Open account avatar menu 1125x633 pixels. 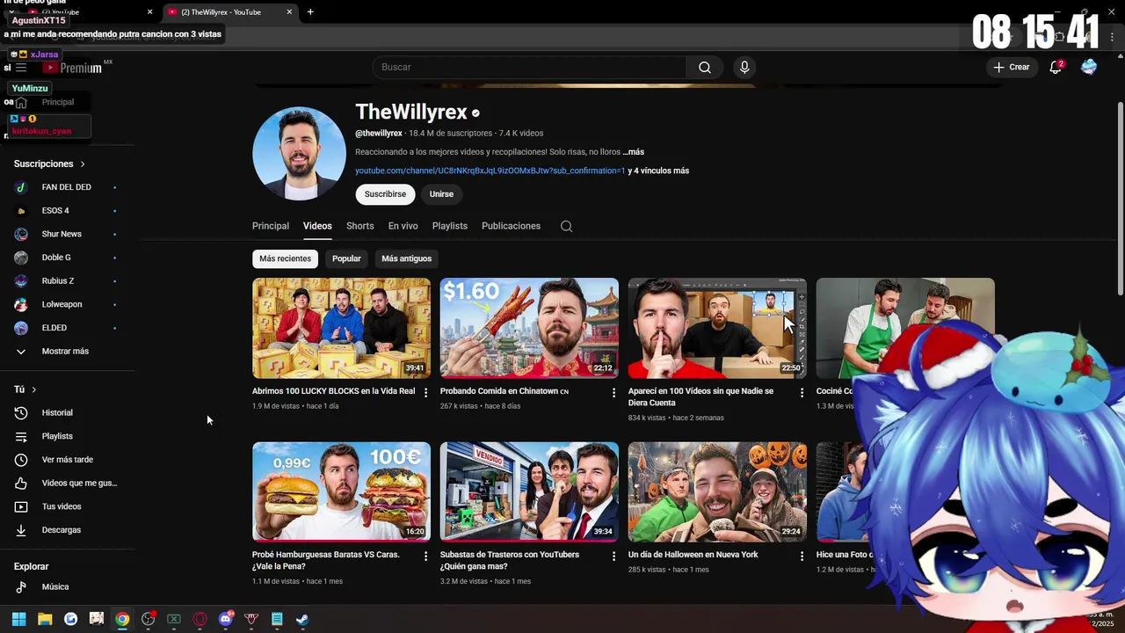tap(1089, 67)
